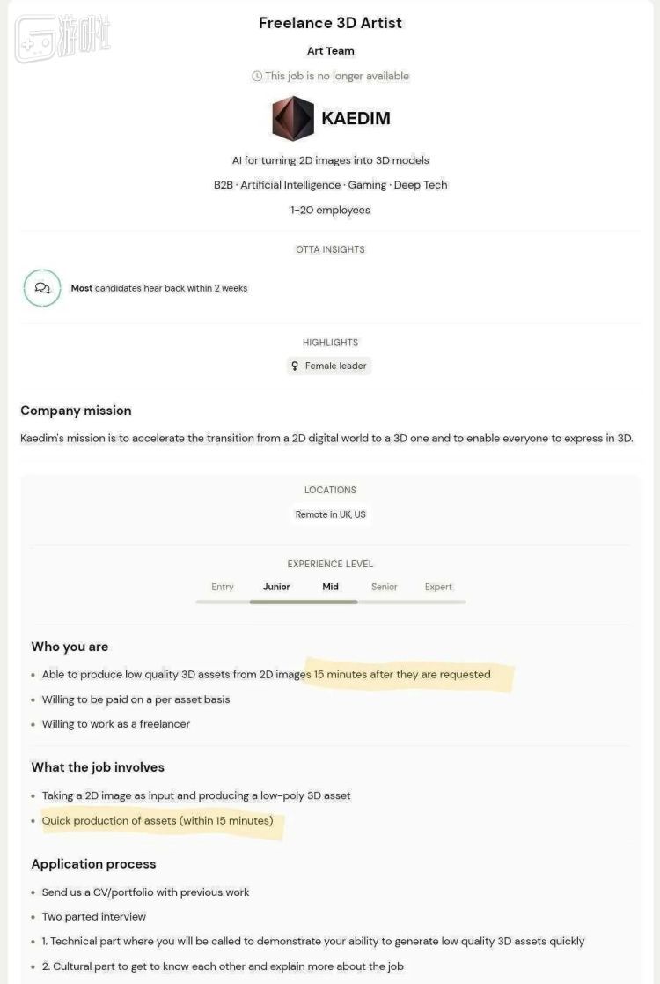The height and width of the screenshot is (984, 660).
Task: Click highlighted 'Quick production of assets' line
Action: [x=158, y=821]
